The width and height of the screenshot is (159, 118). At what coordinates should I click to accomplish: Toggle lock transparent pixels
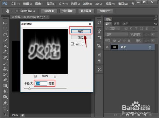[114, 40]
